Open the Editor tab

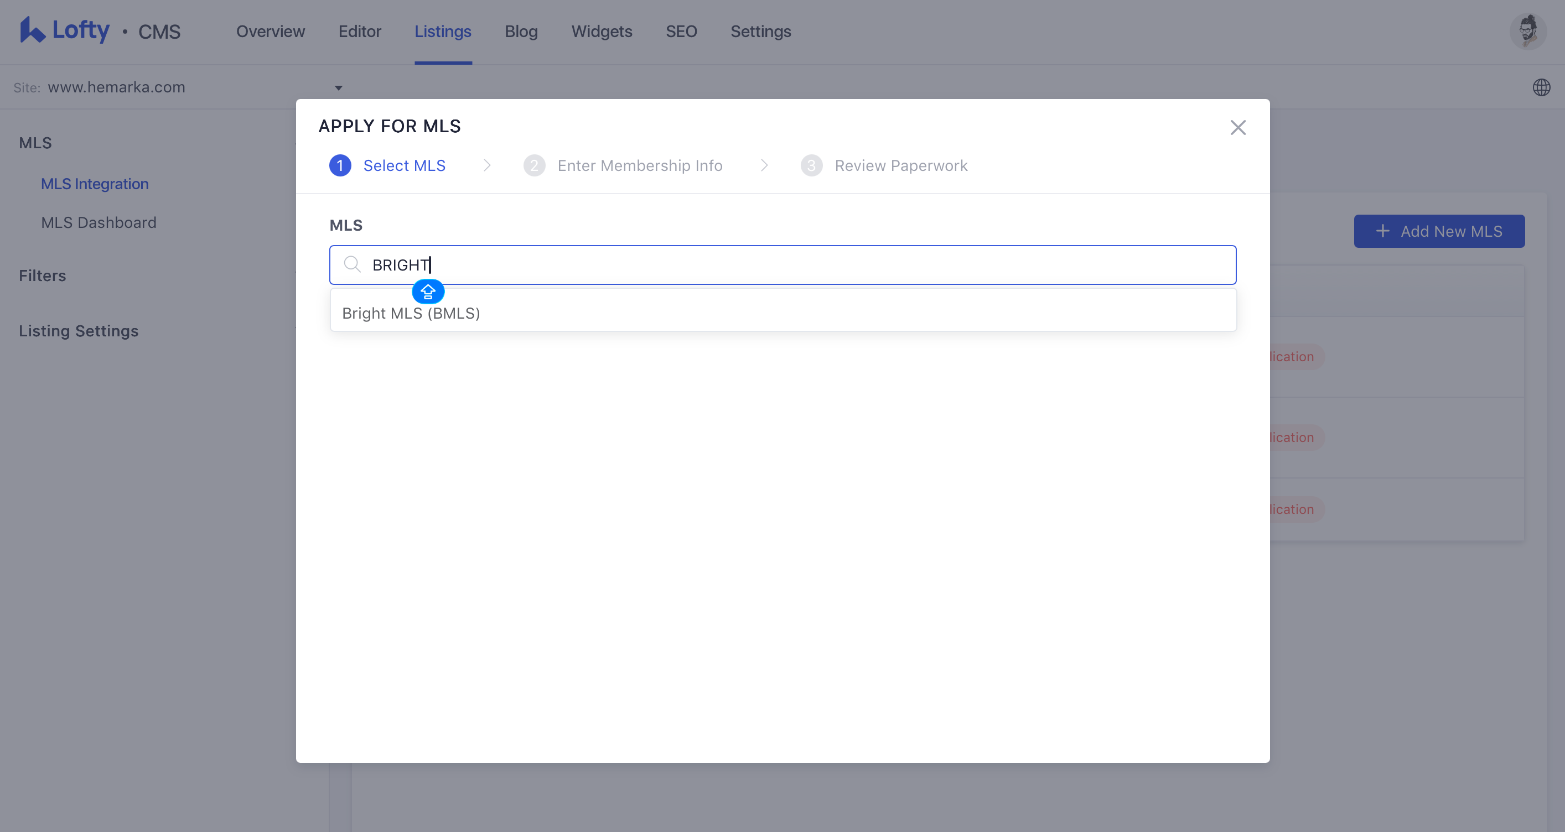pyautogui.click(x=360, y=32)
